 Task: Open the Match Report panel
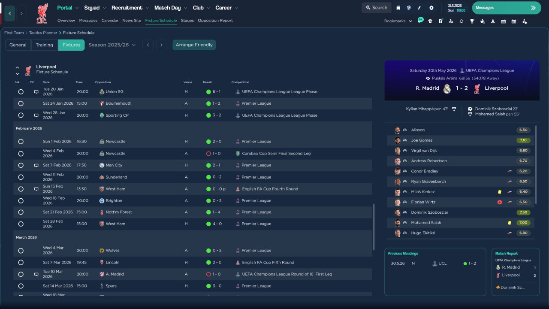click(x=516, y=272)
